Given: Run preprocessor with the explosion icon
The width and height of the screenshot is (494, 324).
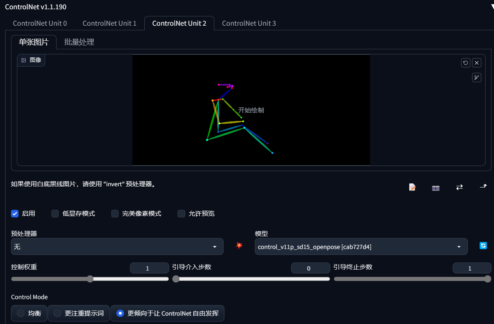Looking at the screenshot, I should pyautogui.click(x=239, y=245).
